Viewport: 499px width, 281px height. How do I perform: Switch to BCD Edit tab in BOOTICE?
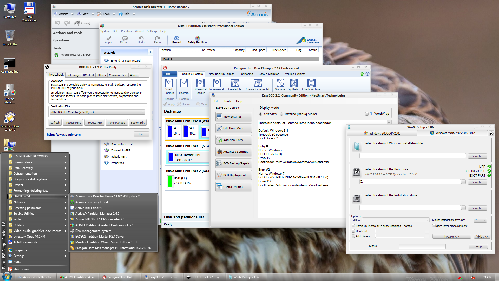(88, 75)
